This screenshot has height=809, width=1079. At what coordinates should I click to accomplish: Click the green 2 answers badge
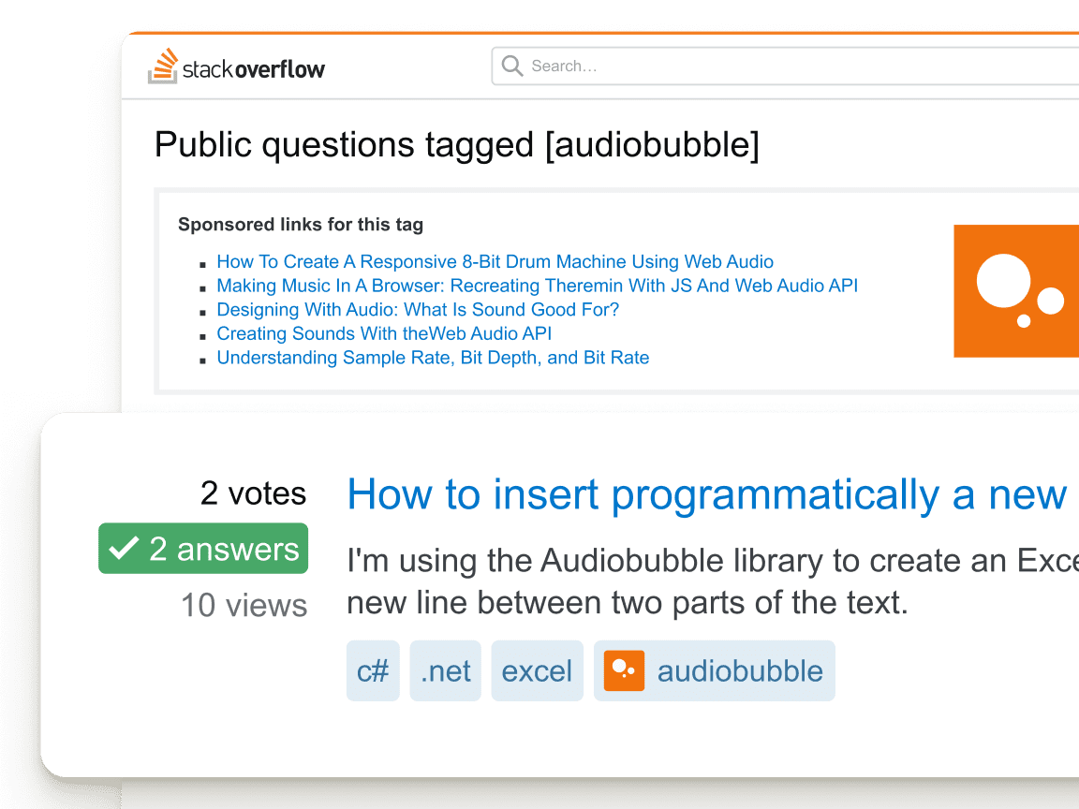203,549
